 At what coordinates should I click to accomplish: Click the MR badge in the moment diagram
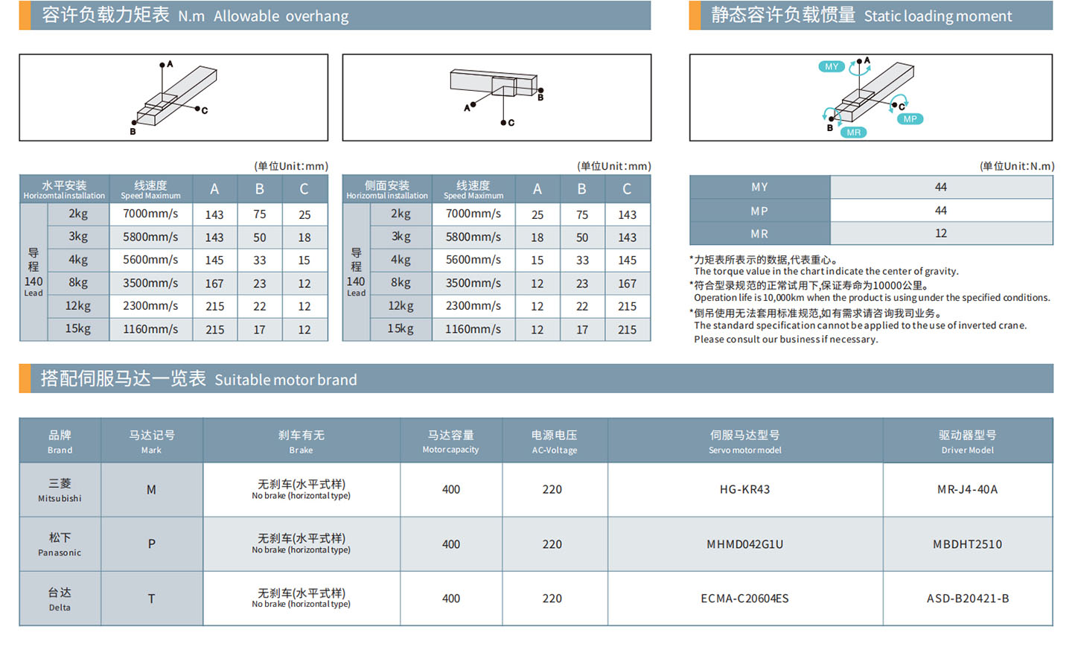(x=853, y=133)
